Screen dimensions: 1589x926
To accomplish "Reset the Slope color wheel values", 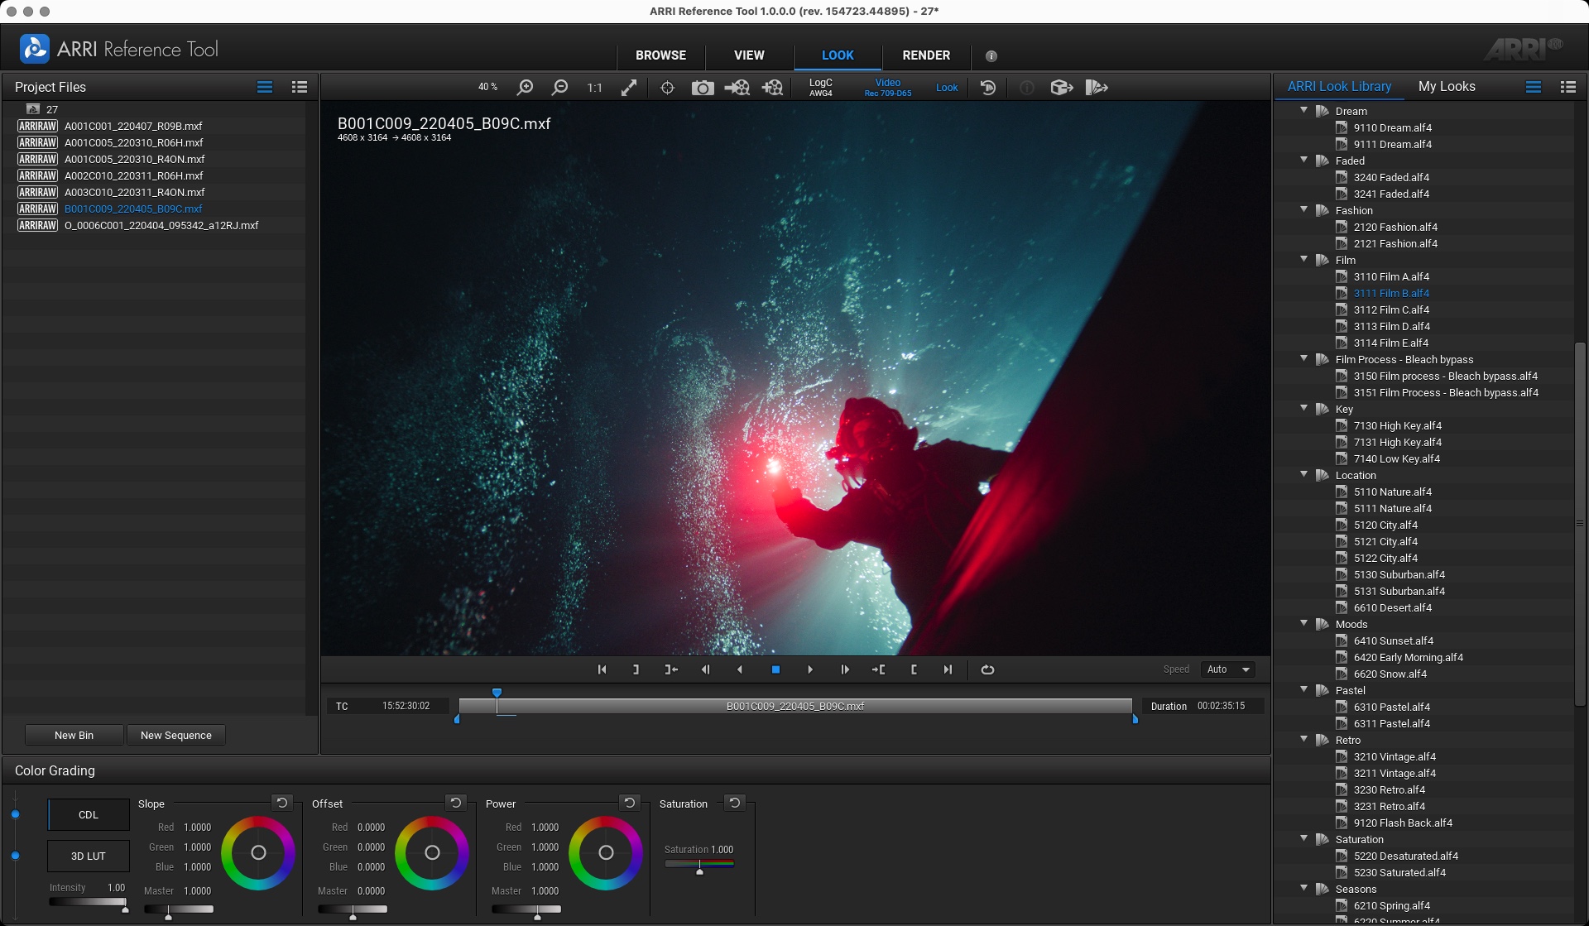I will (282, 803).
